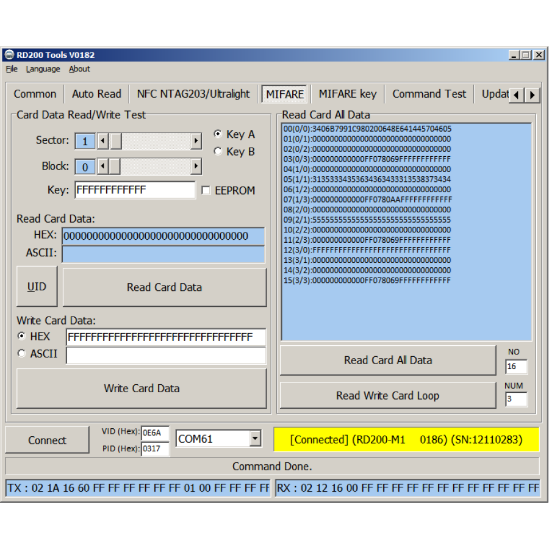
Task: Click the Block scrollbar right arrow
Action: point(196,167)
